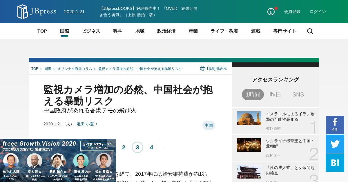Open author 姫田 小夏 profile link
Screen dimensions: 348x182
point(85,124)
